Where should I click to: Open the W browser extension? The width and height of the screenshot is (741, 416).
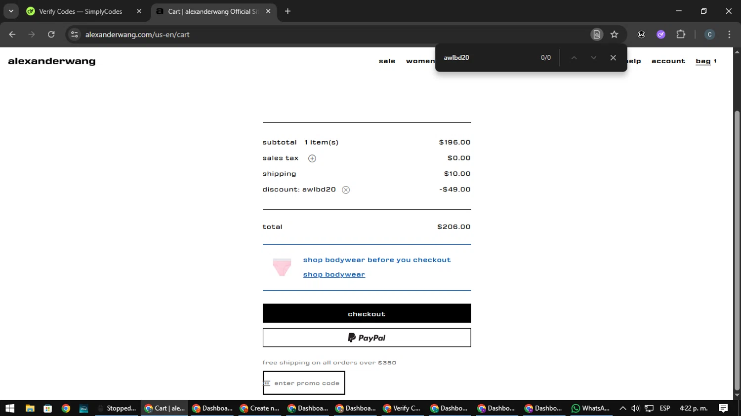(641, 35)
